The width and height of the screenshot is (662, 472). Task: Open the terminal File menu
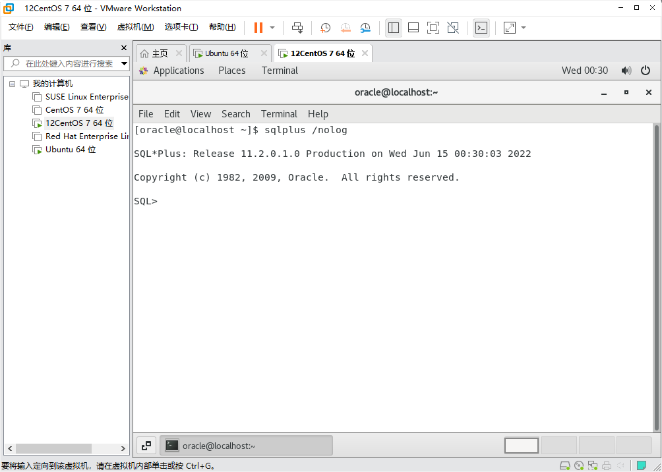[146, 114]
